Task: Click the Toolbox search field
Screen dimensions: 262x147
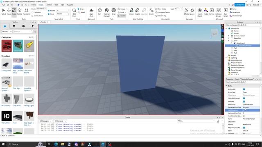Action: click(22, 31)
